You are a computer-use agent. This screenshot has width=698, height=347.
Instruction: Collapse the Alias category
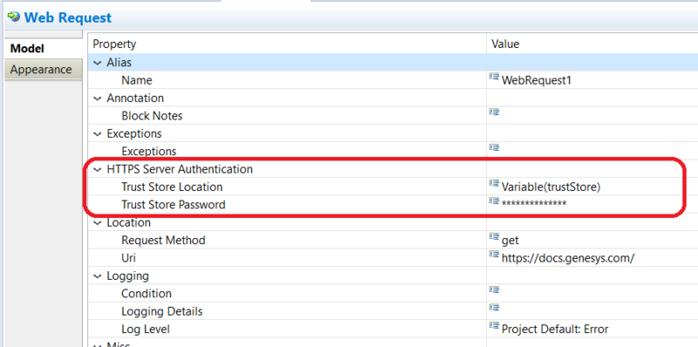(x=98, y=63)
